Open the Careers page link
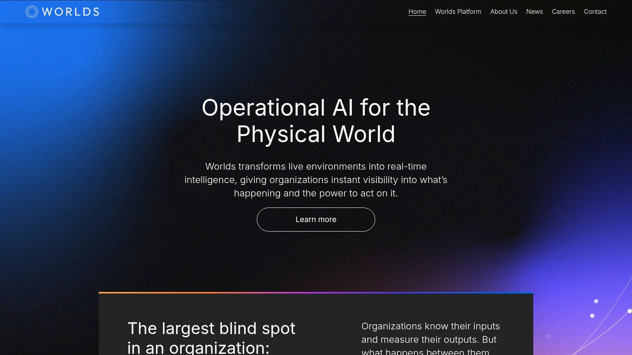This screenshot has height=355, width=632. click(563, 11)
